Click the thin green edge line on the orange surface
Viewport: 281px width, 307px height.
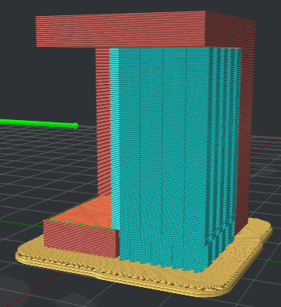tap(79, 224)
